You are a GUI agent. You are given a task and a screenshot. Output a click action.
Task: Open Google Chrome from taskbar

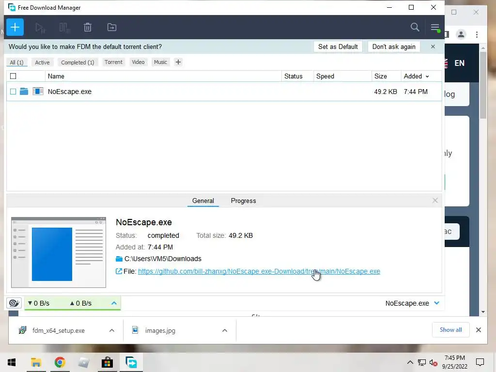(x=60, y=362)
